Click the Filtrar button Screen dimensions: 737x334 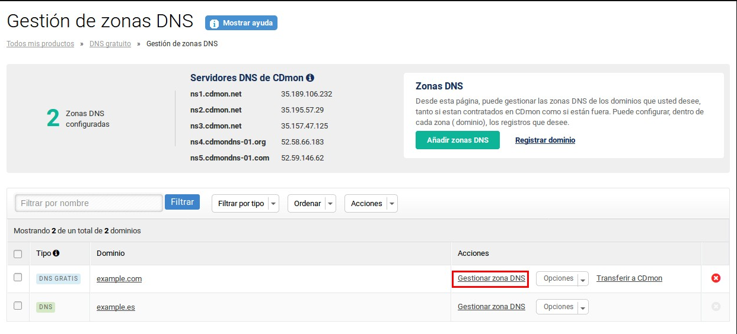click(x=182, y=202)
